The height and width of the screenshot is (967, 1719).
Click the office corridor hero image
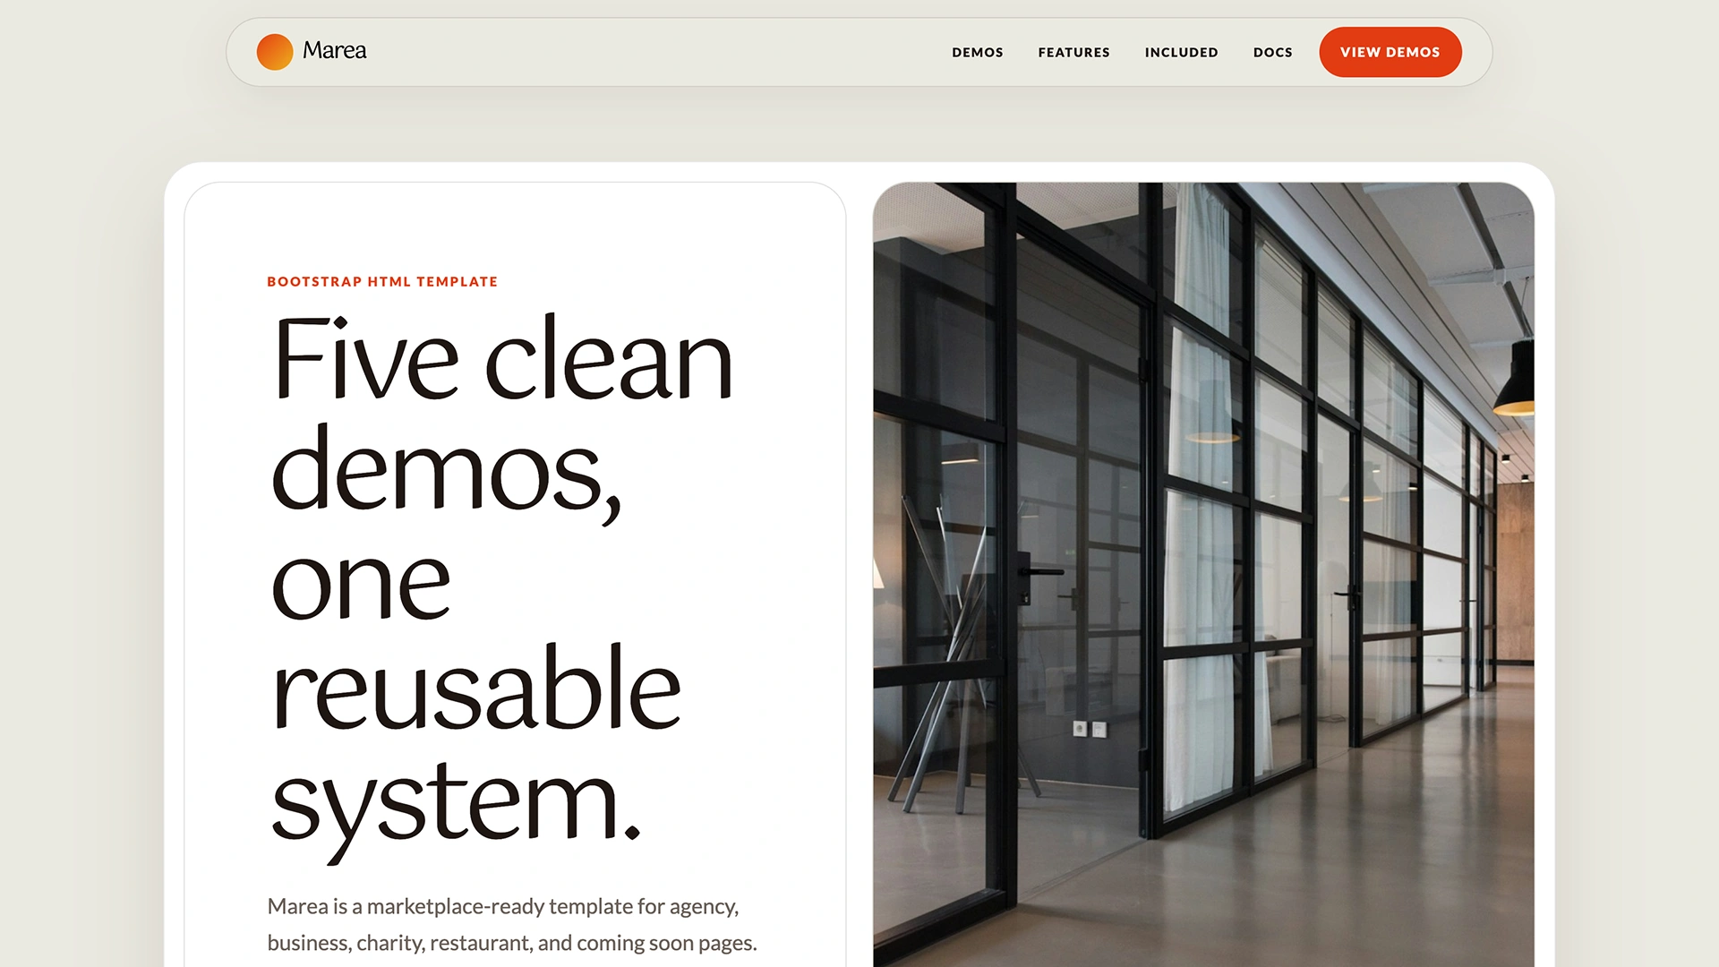point(1203,574)
